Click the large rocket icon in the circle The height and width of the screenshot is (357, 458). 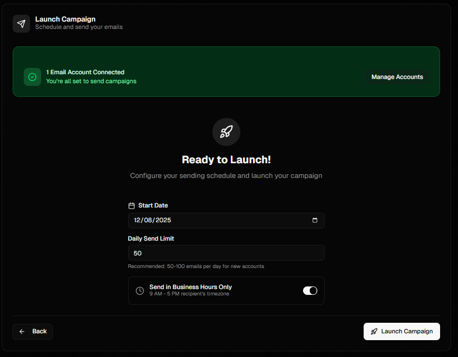226,132
